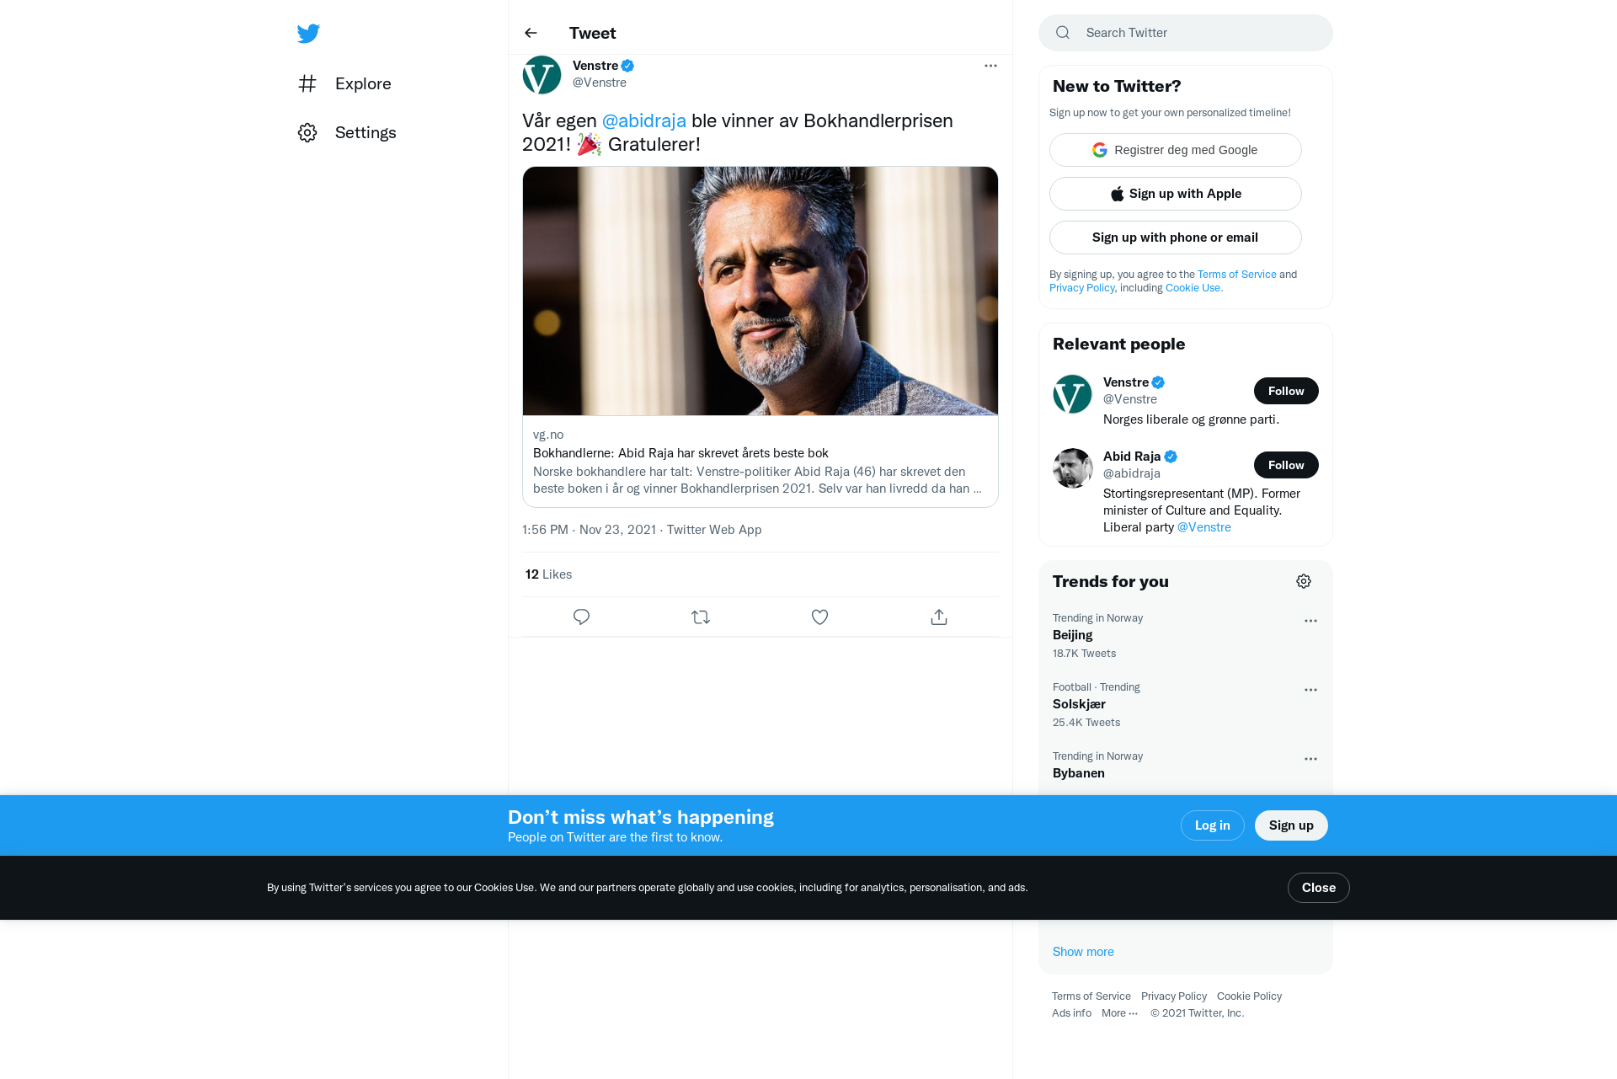The height and width of the screenshot is (1079, 1617).
Task: Open more options for the Beijing trend
Action: click(x=1310, y=621)
